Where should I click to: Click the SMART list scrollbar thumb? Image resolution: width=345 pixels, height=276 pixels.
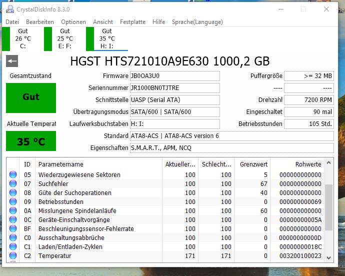(328, 207)
